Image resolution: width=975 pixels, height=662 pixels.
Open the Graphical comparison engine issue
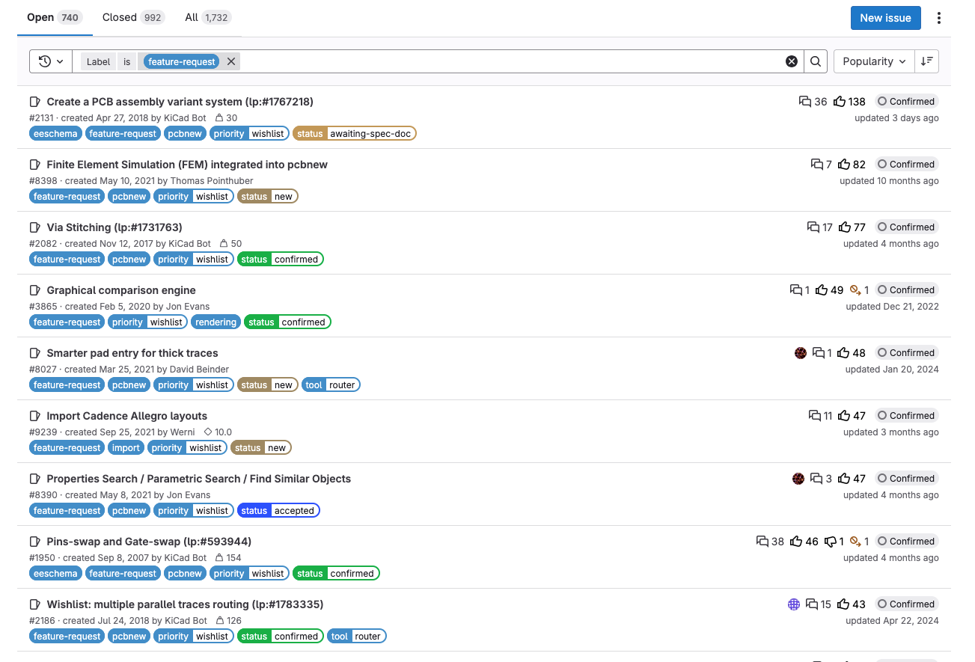[x=121, y=290]
